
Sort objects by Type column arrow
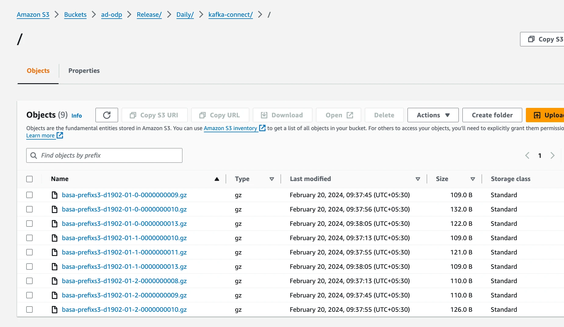coord(272,179)
